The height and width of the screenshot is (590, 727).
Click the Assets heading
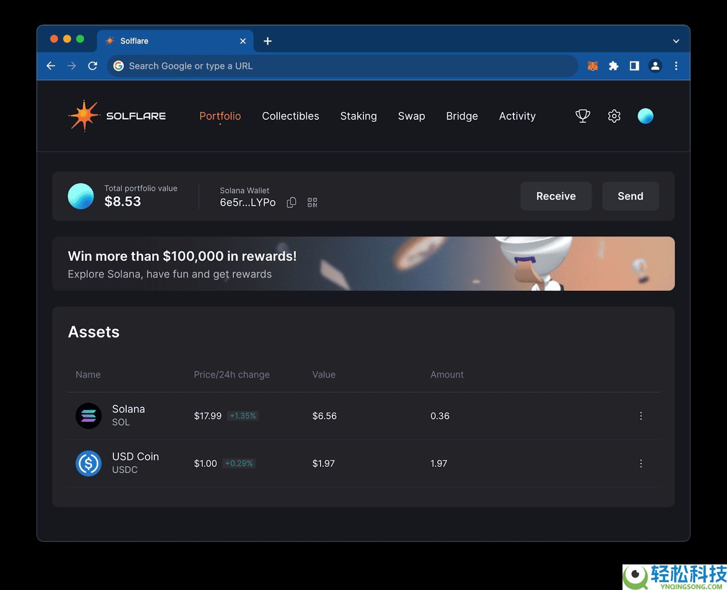coord(94,332)
